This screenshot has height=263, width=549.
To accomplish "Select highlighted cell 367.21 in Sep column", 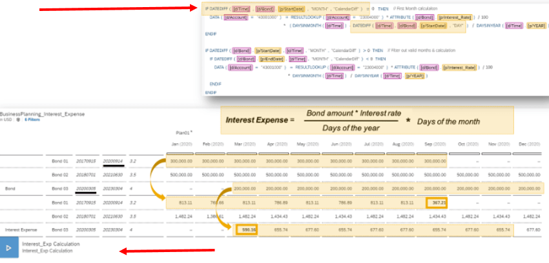I will (x=437, y=202).
